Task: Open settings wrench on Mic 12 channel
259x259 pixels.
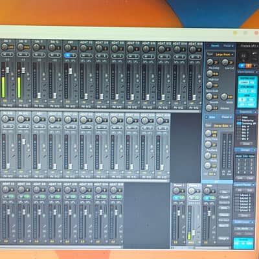Action: coord(60,85)
